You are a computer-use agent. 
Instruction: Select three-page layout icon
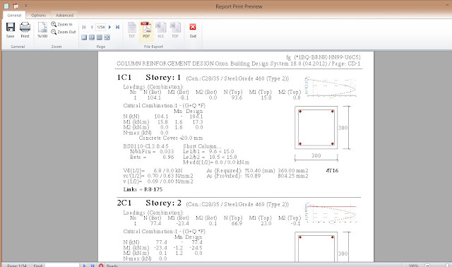100,37
